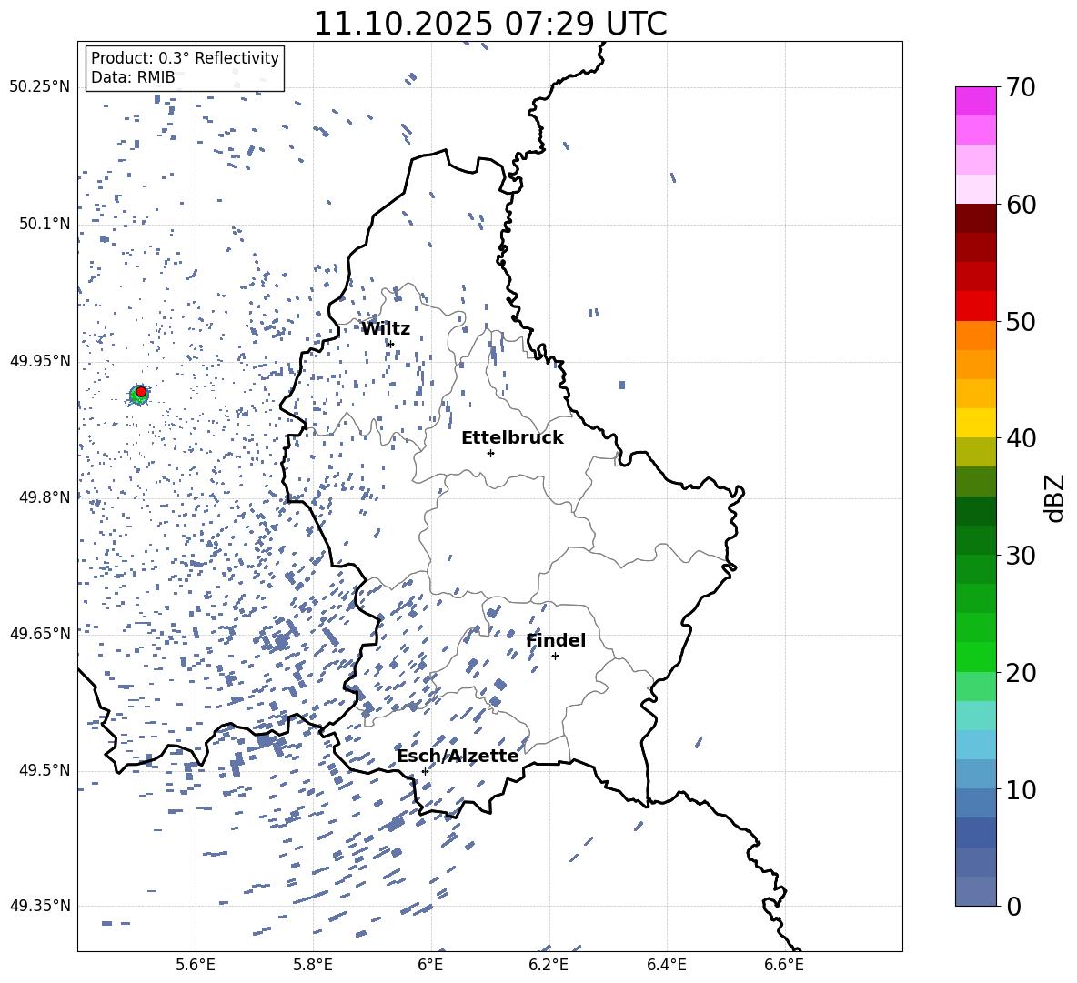The image size is (1077, 983).
Task: Click the 6°E longitude label
Action: click(430, 965)
